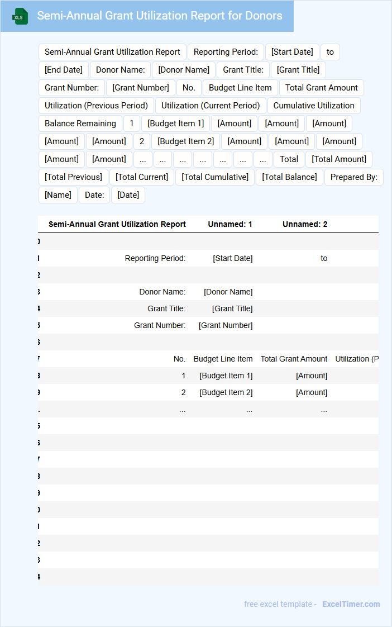Select the 'Grant Number:' table cell
This screenshot has height=627, width=392.
pos(160,325)
